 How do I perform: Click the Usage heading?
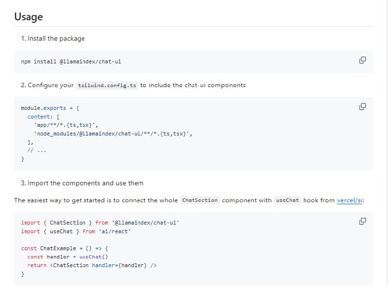point(29,17)
